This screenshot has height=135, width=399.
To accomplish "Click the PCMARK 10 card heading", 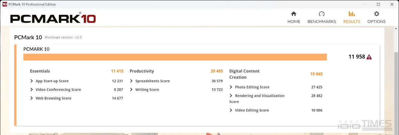I will point(36,49).
